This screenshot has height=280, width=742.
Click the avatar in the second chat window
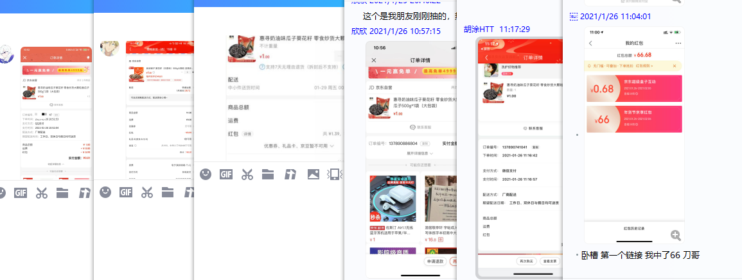click(x=109, y=48)
